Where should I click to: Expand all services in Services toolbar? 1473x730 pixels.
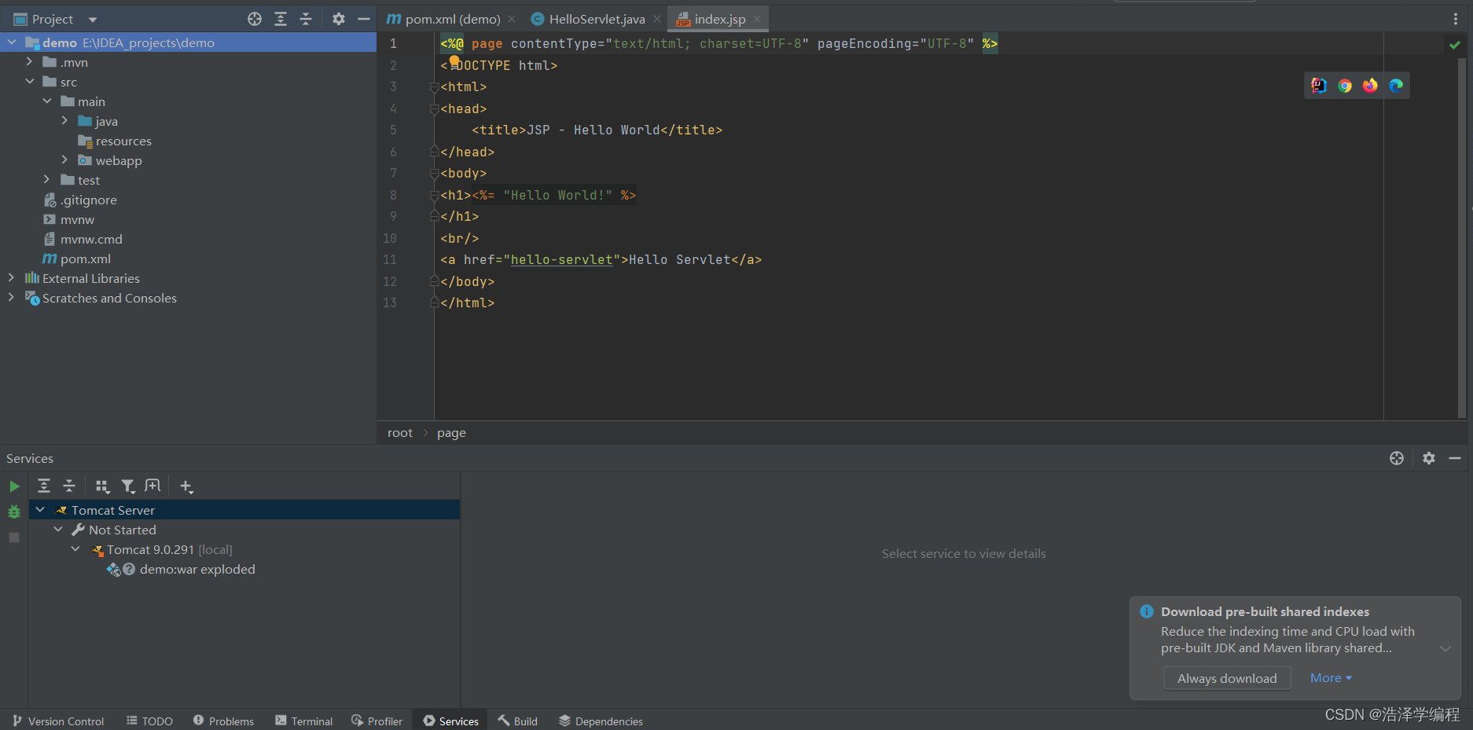(44, 486)
